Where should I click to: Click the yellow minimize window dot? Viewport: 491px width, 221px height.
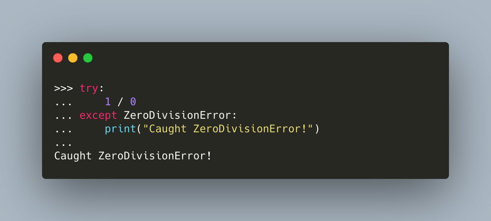[73, 58]
